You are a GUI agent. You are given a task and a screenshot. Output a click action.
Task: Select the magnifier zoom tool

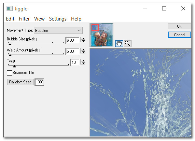tap(128, 44)
